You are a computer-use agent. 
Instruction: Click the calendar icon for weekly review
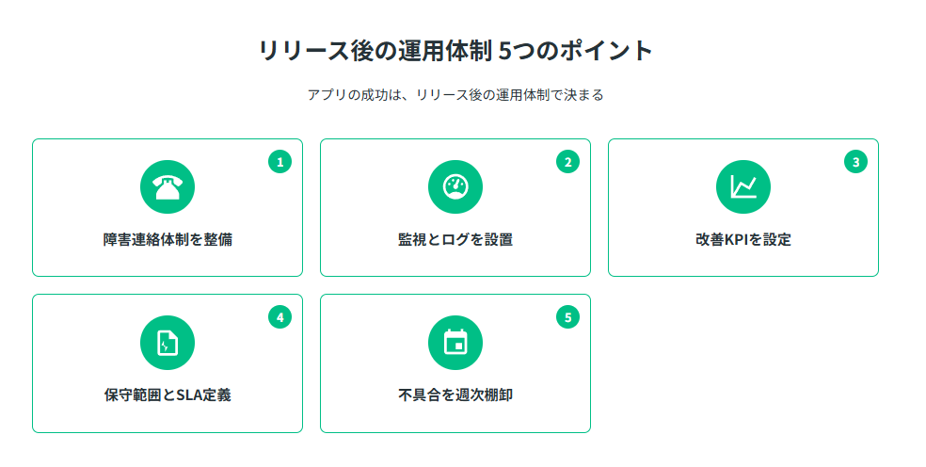tap(455, 343)
